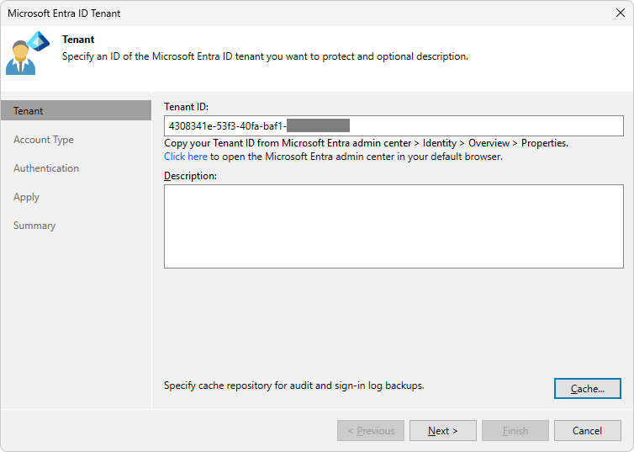Proceed with the Next > button
This screenshot has height=452, width=634.
pyautogui.click(x=443, y=431)
